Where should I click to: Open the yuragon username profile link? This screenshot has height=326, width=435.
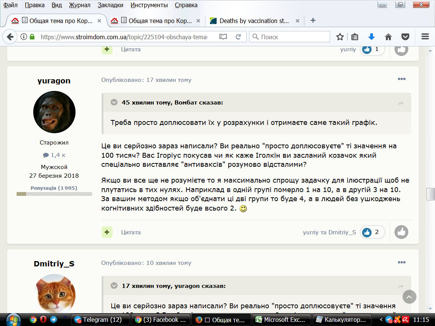point(54,81)
